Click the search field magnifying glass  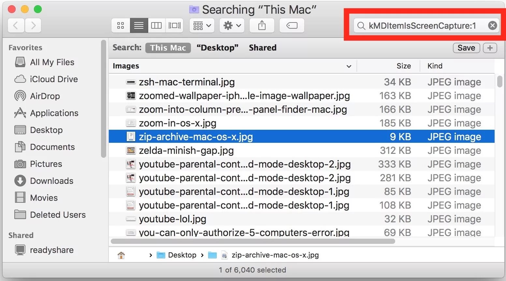click(361, 26)
